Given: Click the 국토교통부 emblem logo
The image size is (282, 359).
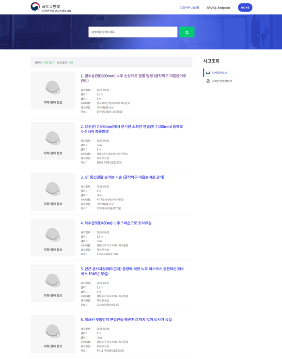Looking at the screenshot, I should pos(35,7).
